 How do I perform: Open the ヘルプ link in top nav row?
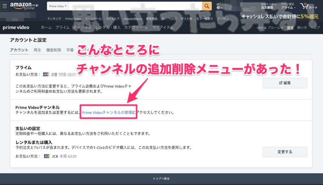coord(172,19)
